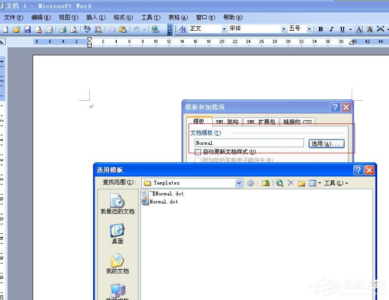389x300 pixels.
Task: Apply character border icon
Action: [x=359, y=29]
